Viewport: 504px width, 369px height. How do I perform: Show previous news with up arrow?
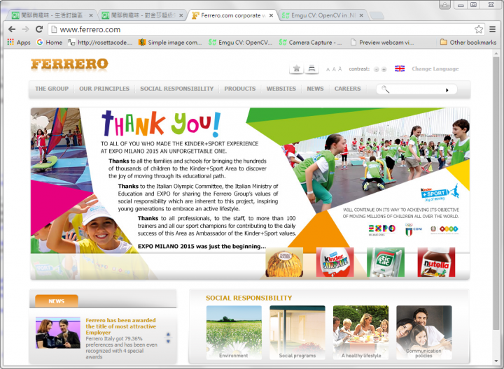168,335
